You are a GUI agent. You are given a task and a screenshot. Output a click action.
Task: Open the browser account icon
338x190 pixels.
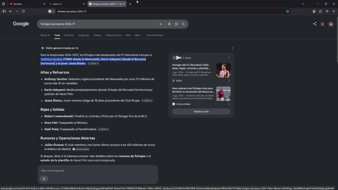314,11
